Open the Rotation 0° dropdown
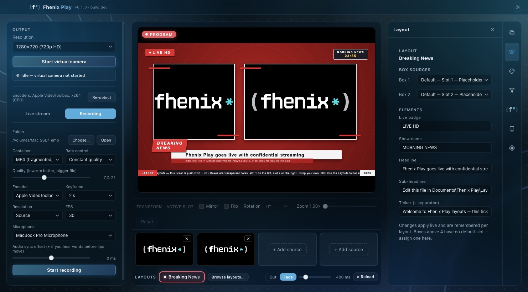The image size is (528, 292). click(278, 206)
